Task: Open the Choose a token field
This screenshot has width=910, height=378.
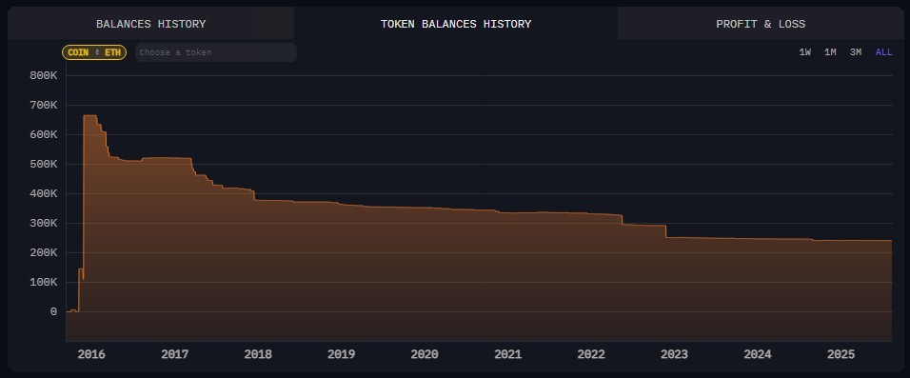Action: pos(216,52)
